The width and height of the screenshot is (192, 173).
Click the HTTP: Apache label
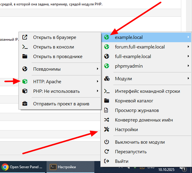point(47,82)
